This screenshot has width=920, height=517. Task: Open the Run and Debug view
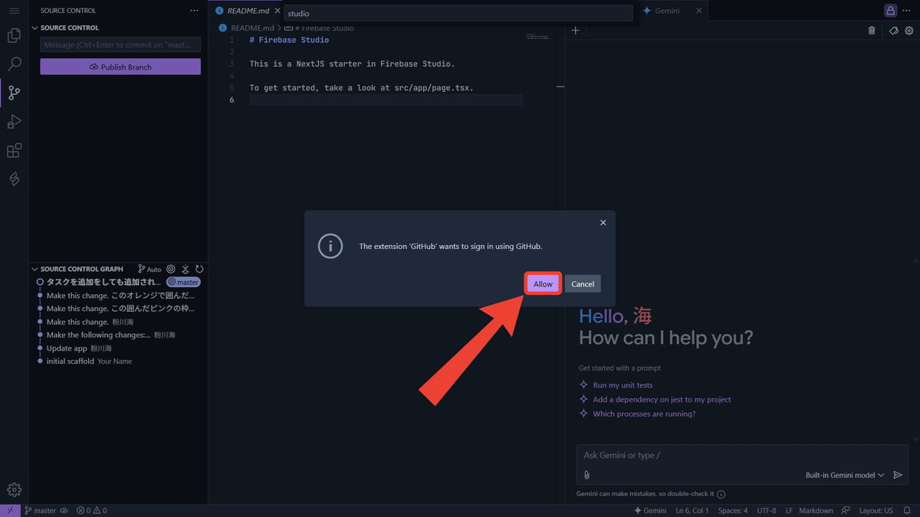click(14, 122)
